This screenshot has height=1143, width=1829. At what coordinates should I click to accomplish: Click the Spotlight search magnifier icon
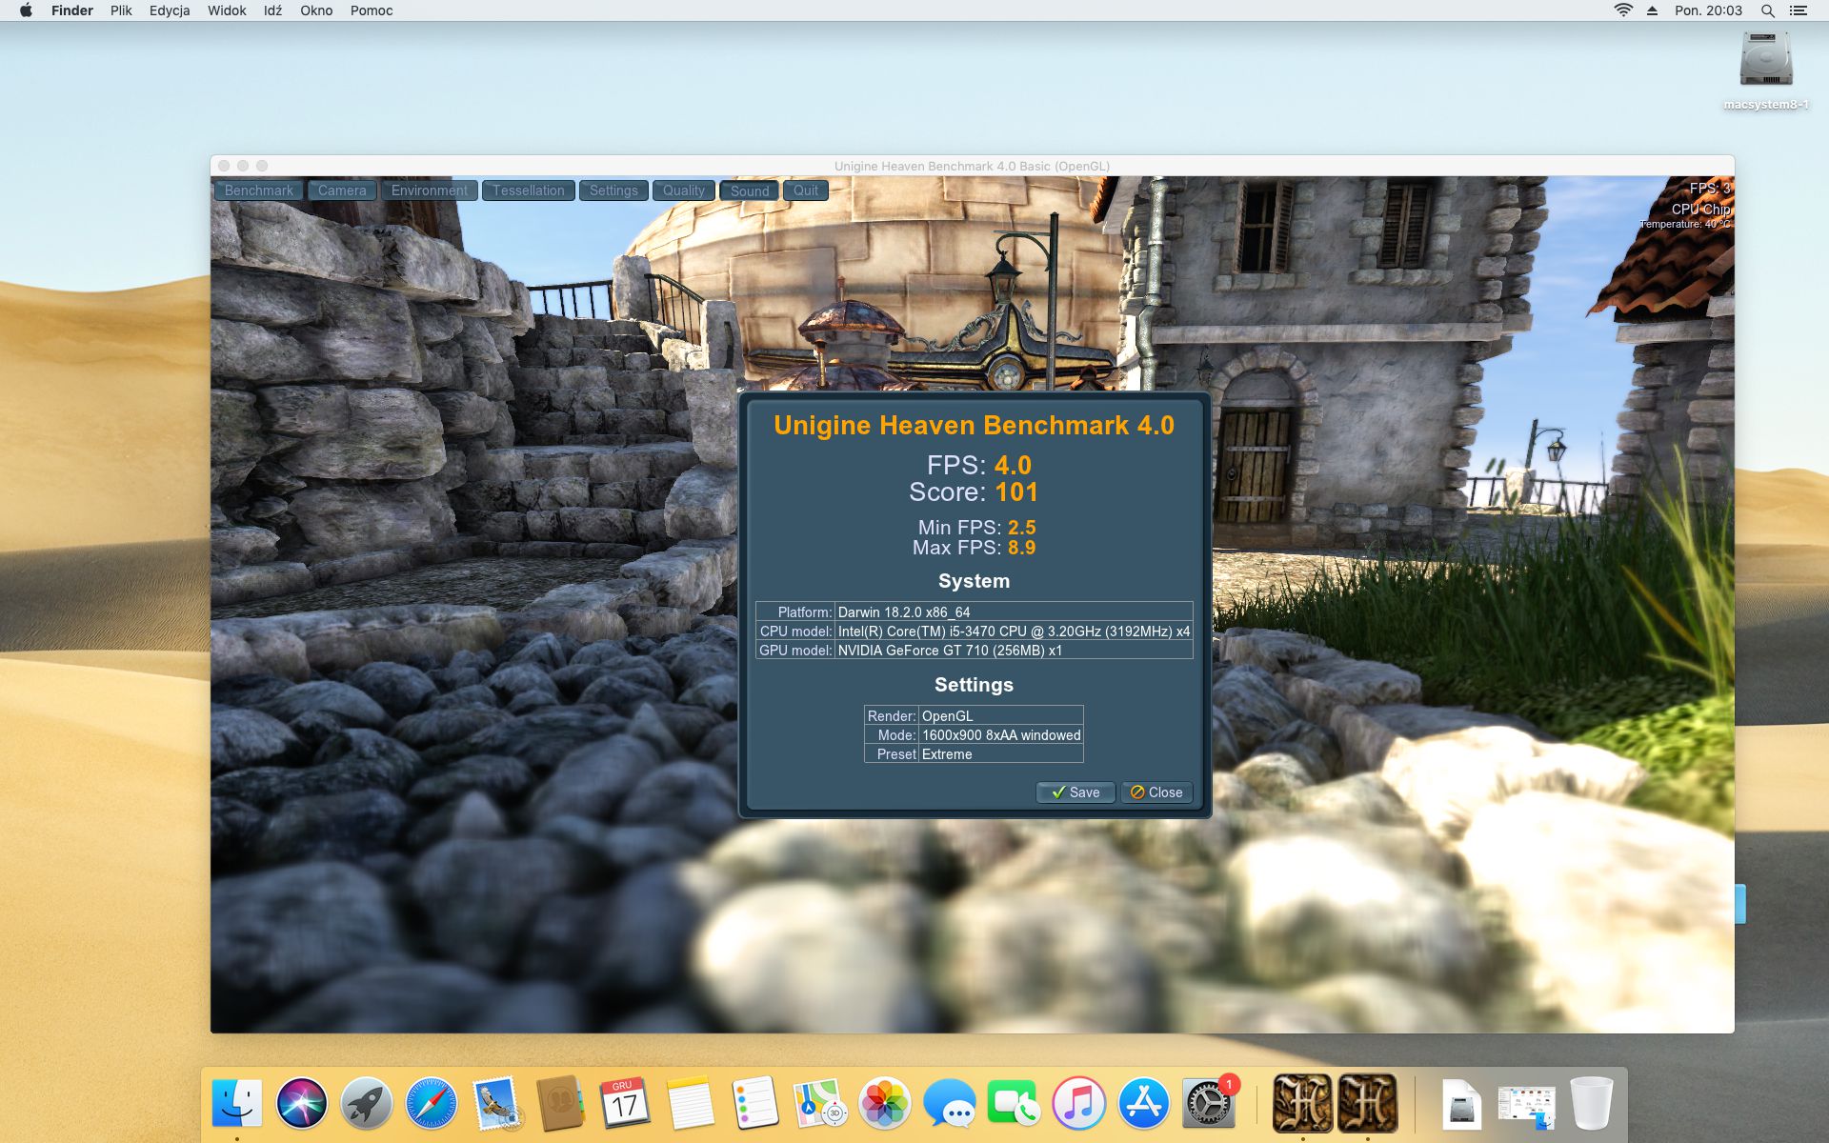pos(1767,10)
